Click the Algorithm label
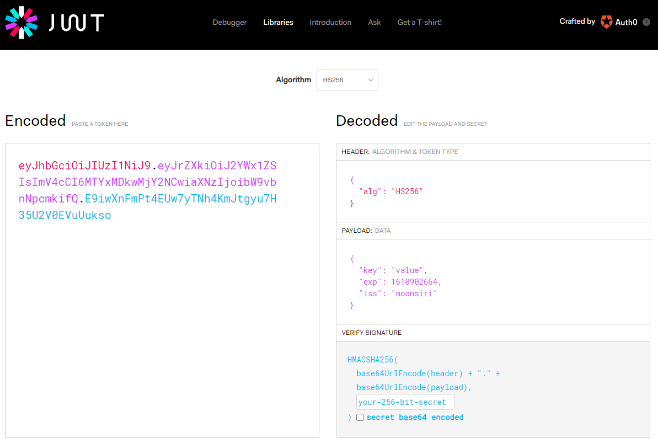The width and height of the screenshot is (658, 443). coord(293,80)
